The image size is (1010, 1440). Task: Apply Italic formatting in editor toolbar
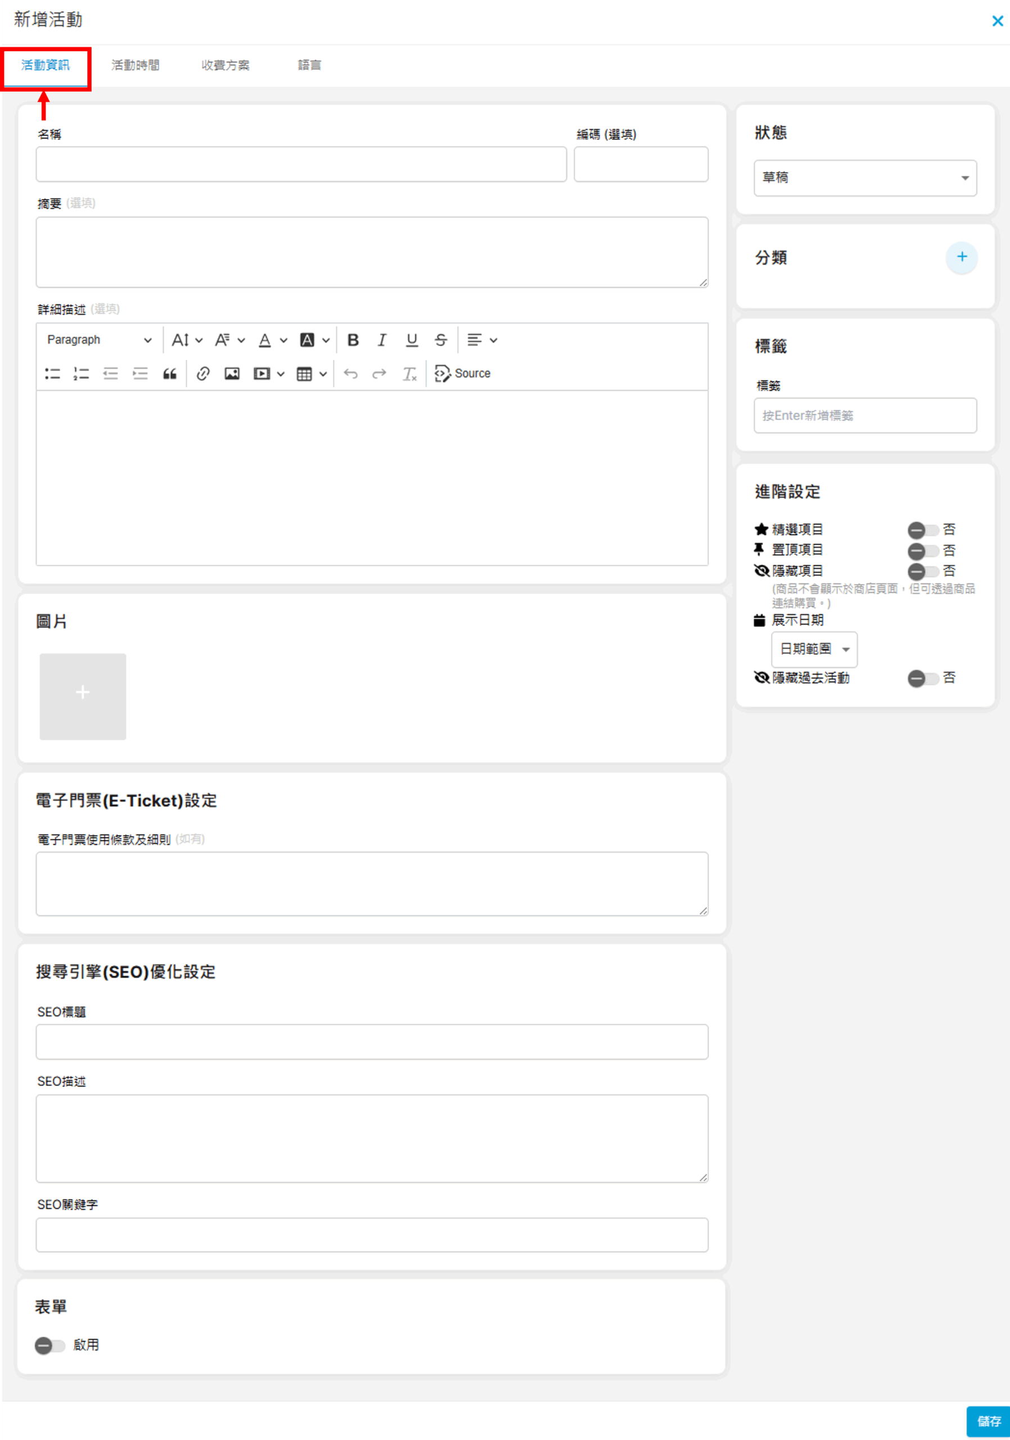click(x=382, y=340)
